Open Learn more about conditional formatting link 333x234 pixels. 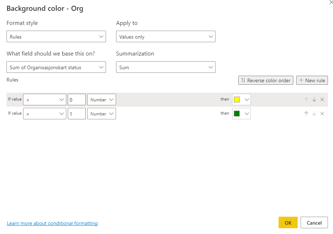click(52, 223)
